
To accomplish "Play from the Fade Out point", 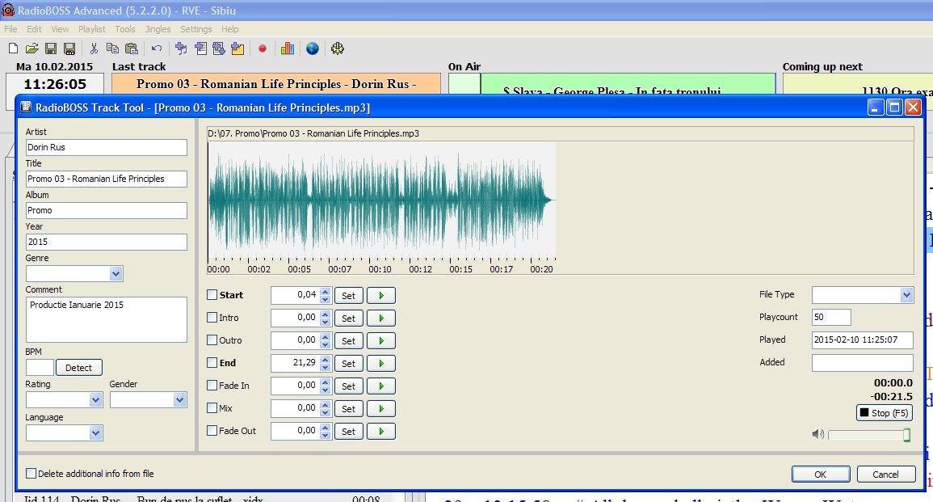I will click(381, 431).
